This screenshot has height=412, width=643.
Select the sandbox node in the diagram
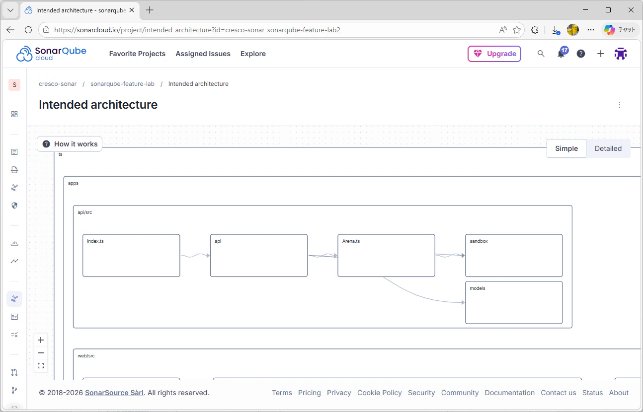[514, 256]
